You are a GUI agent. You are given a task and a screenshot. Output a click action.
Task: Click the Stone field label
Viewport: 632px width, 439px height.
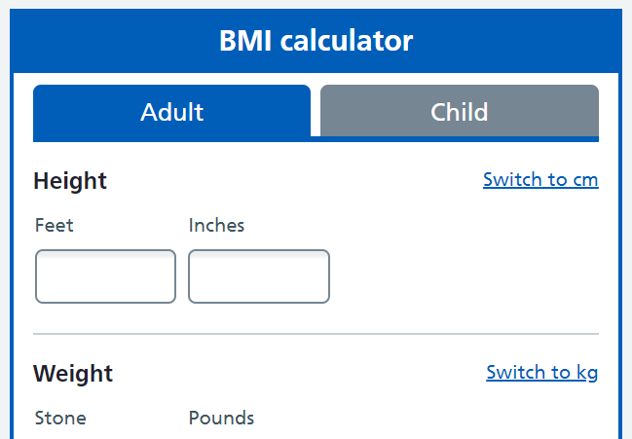click(x=60, y=419)
